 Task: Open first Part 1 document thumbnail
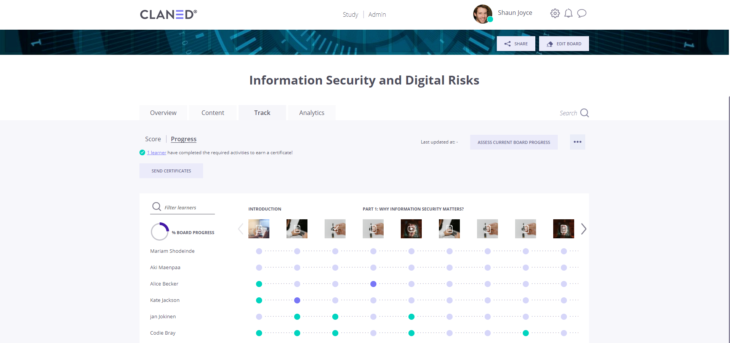(x=373, y=229)
